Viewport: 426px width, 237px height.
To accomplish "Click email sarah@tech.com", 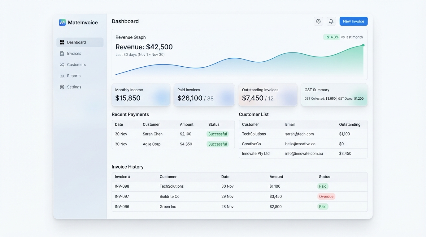I will (x=299, y=134).
